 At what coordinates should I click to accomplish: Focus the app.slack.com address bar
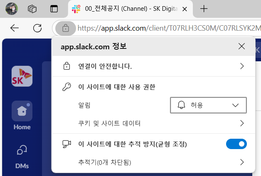pyautogui.click(x=169, y=28)
